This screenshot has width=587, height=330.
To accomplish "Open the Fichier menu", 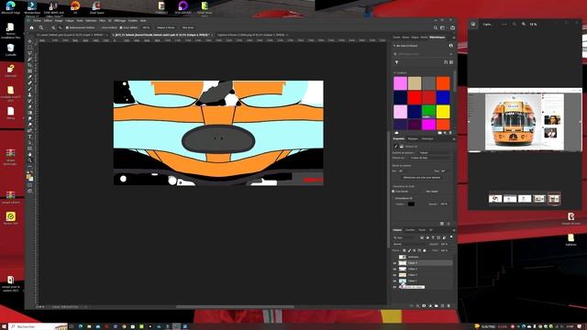I will [x=37, y=20].
